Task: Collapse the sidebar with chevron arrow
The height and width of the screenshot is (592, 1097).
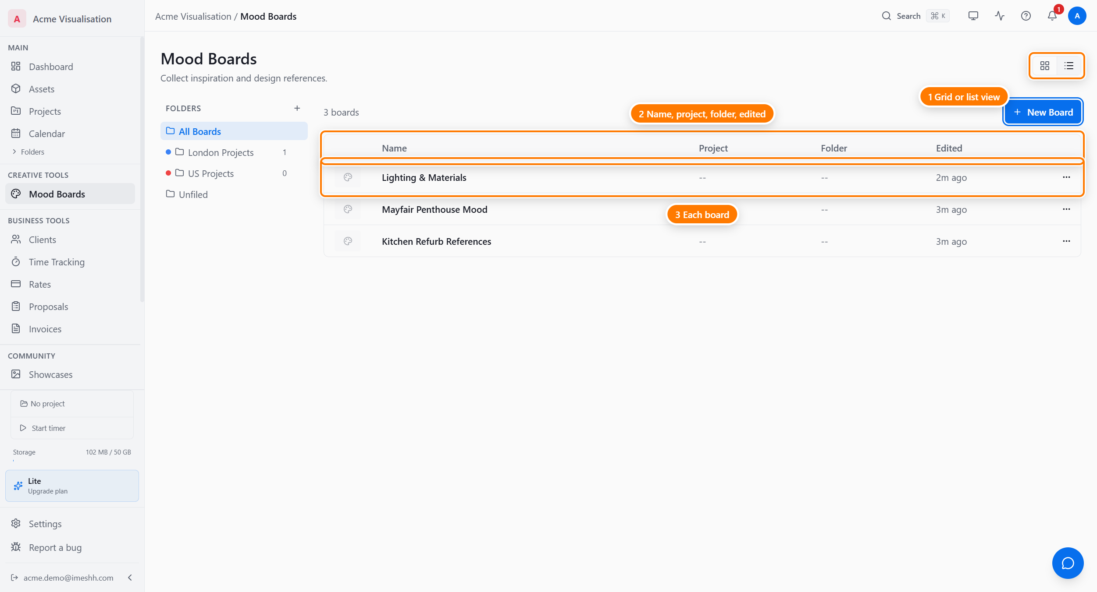Action: point(130,578)
